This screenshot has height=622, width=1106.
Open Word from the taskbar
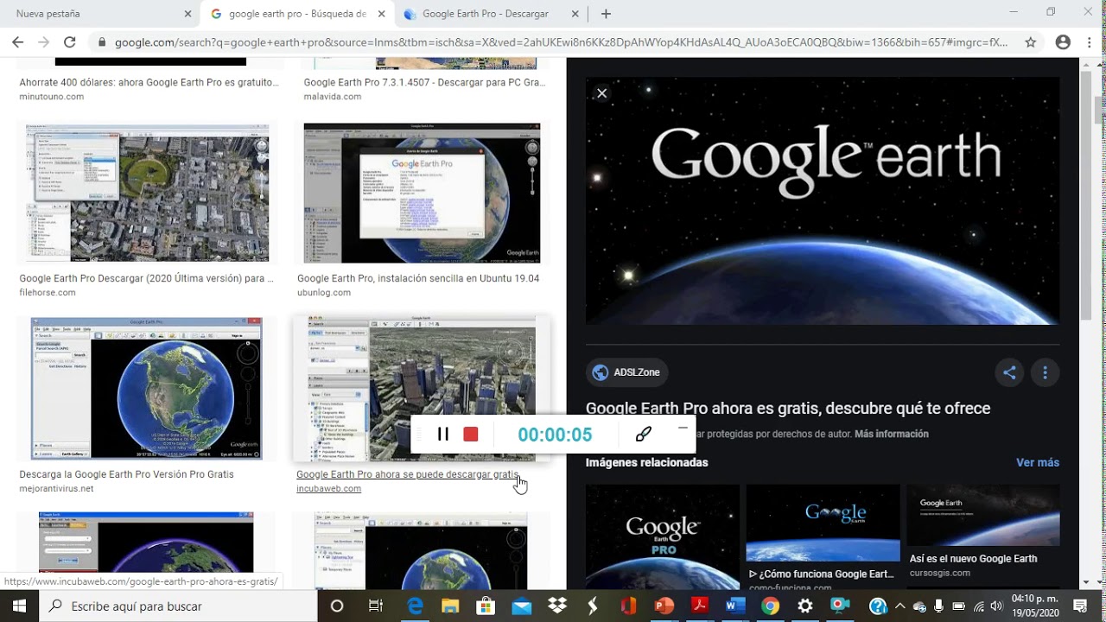point(734,606)
